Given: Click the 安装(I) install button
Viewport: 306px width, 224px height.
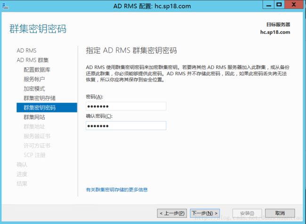Looking at the screenshot, I should [247, 213].
